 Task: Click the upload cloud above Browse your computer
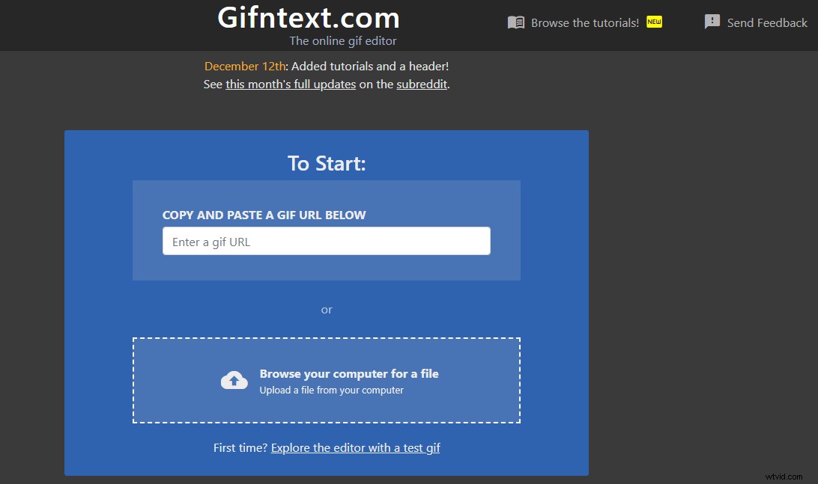234,379
